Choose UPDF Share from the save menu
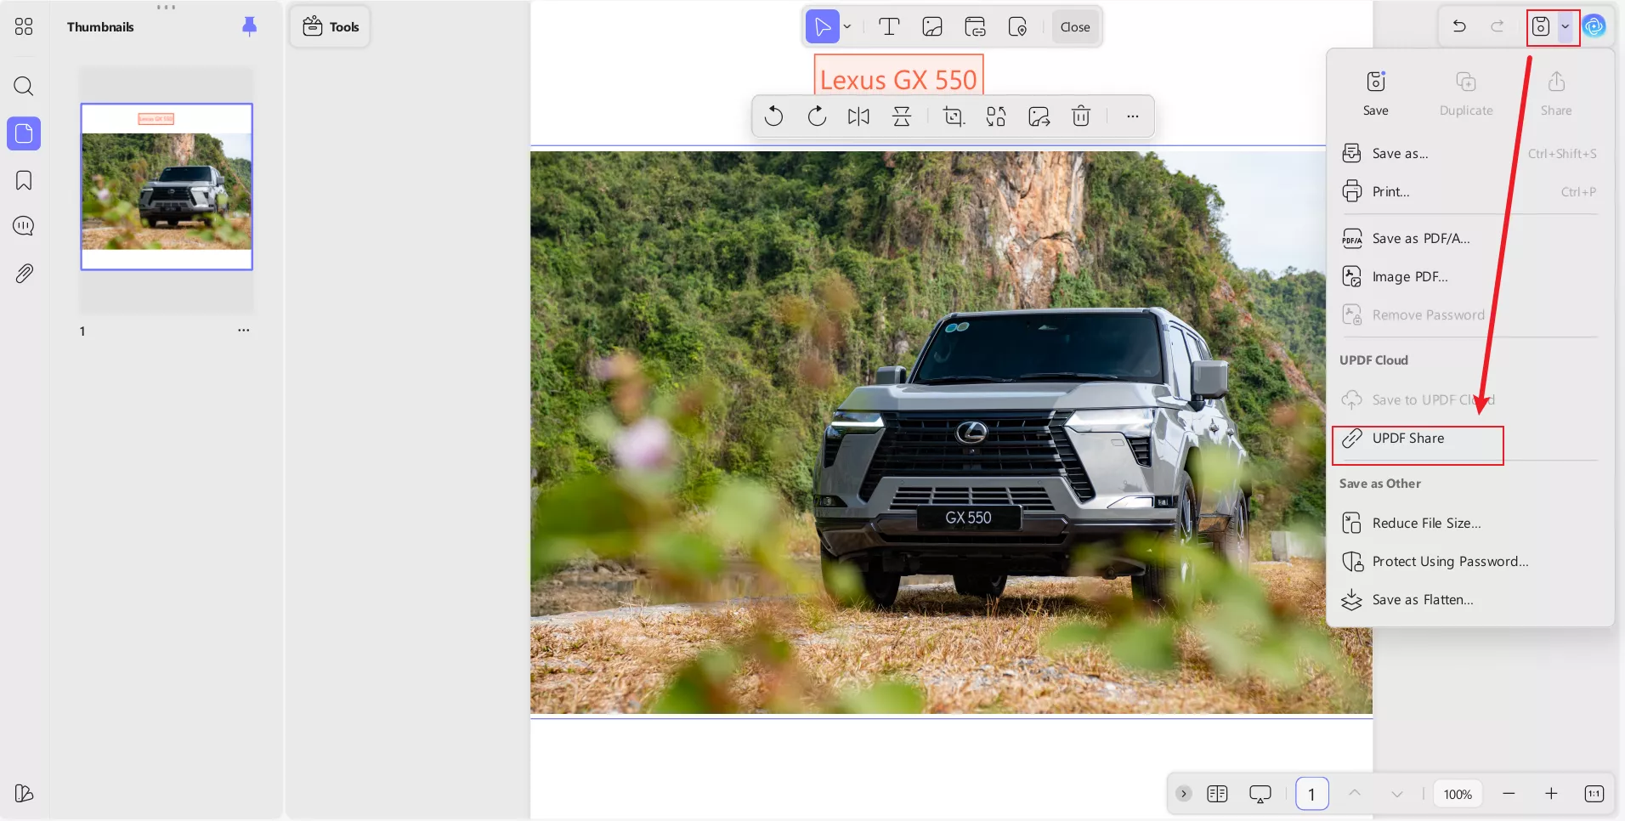The image size is (1625, 821). (x=1407, y=439)
